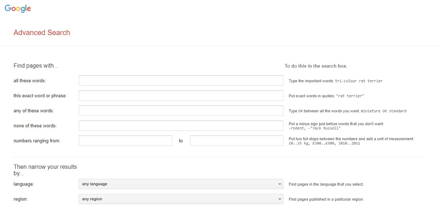This screenshot has width=438, height=206.
Task: Click the Google logo
Action: tap(18, 9)
